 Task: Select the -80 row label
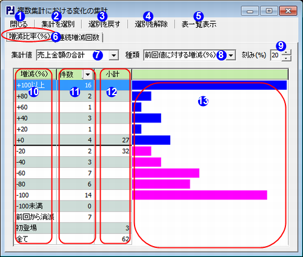(21, 184)
